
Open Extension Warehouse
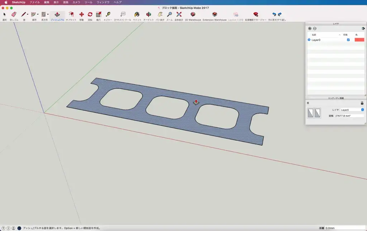(215, 14)
